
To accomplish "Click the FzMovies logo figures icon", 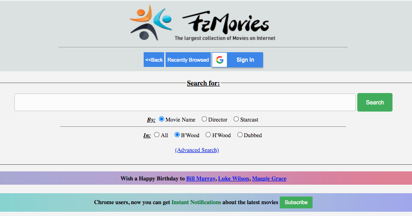I will (151, 23).
